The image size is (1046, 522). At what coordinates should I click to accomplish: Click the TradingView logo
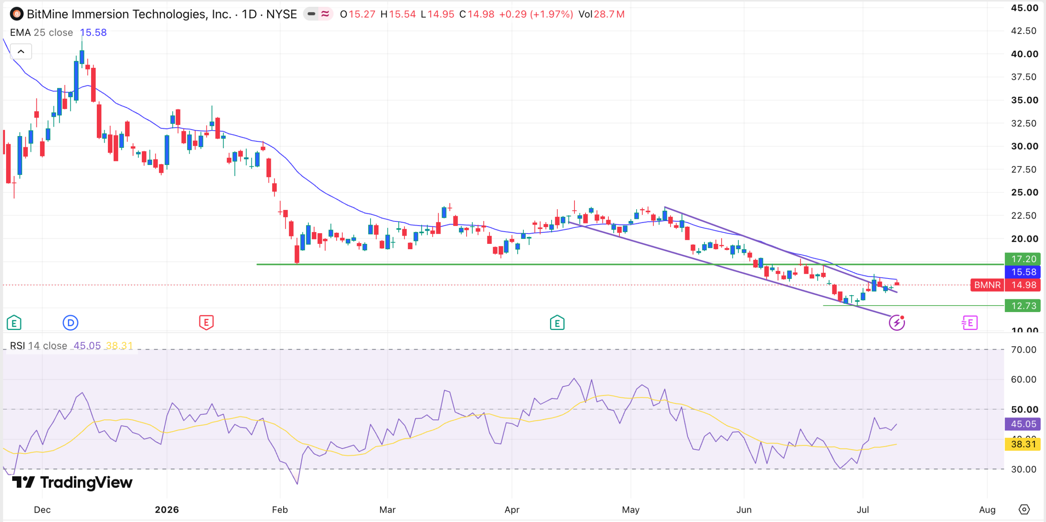tap(72, 482)
